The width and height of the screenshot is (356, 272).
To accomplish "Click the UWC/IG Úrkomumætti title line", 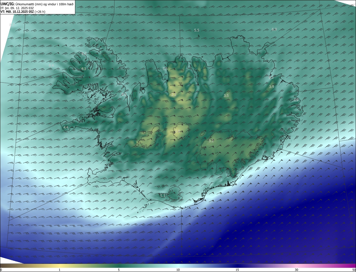I will 37,4.
